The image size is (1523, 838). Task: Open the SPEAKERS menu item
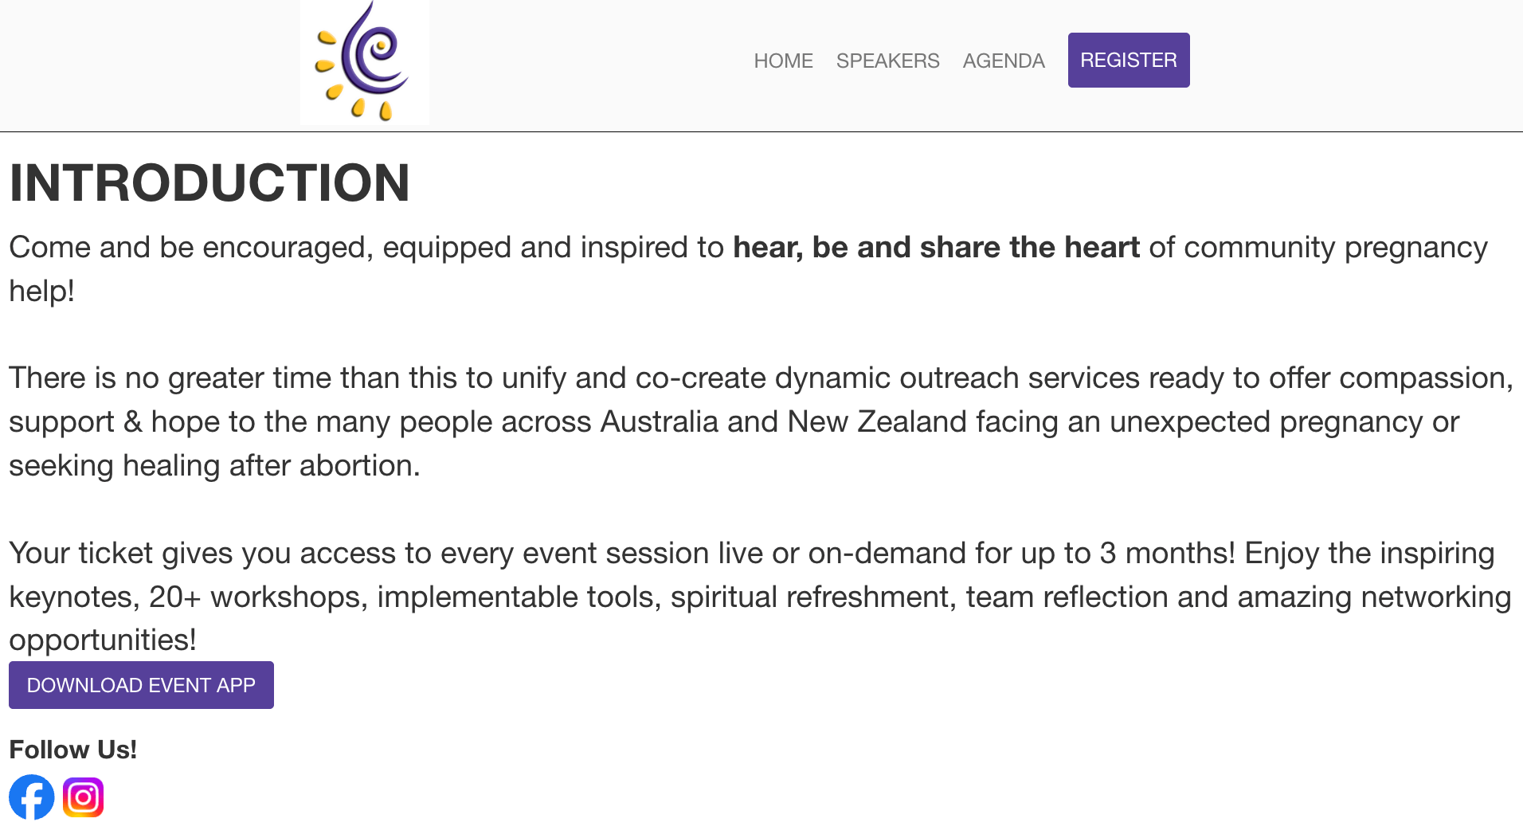(x=887, y=61)
